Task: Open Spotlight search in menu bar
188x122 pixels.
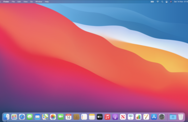Action: coord(162,2)
